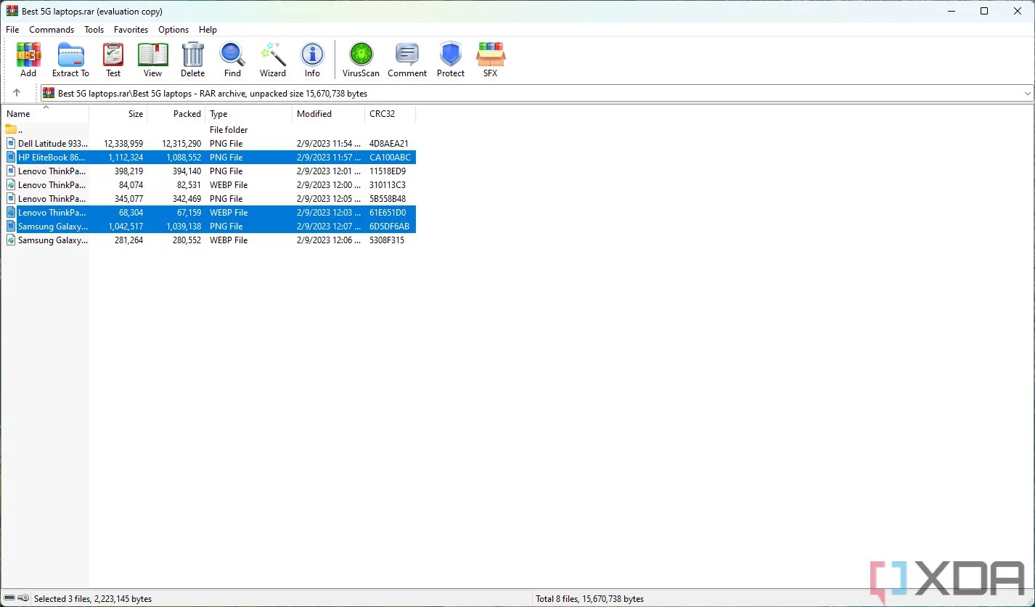
Task: Go up one folder level with the arrow
Action: coord(17,93)
